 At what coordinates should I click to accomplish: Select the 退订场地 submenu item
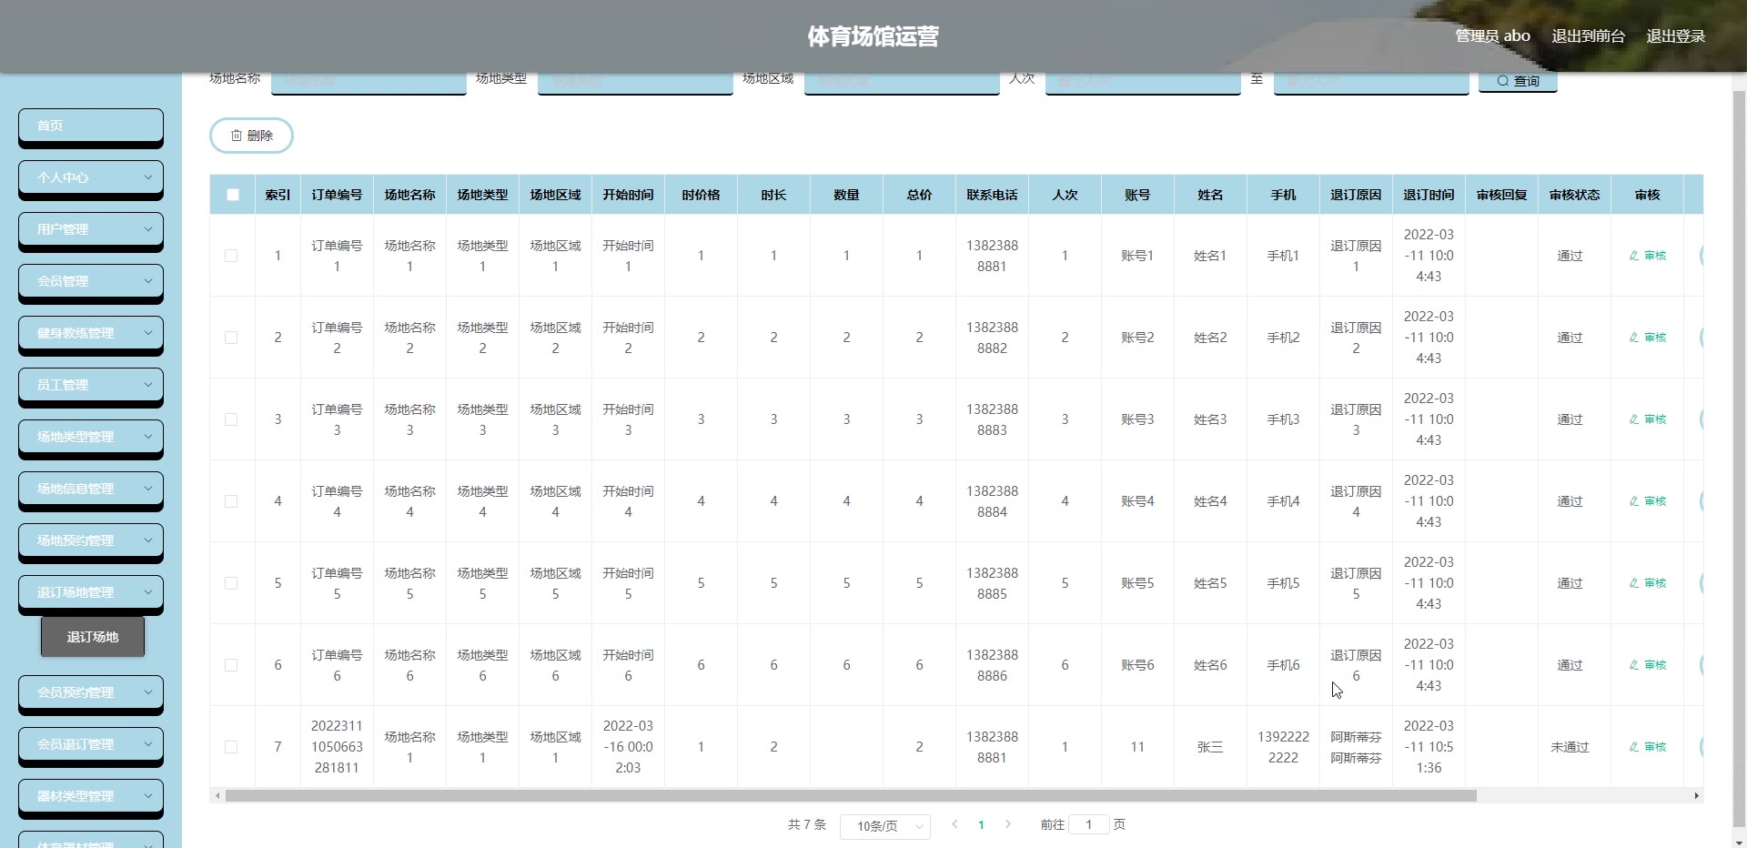click(93, 637)
